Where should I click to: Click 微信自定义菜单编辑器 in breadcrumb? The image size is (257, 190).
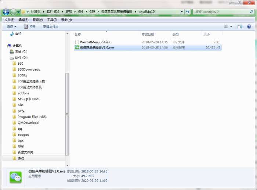click(117, 12)
